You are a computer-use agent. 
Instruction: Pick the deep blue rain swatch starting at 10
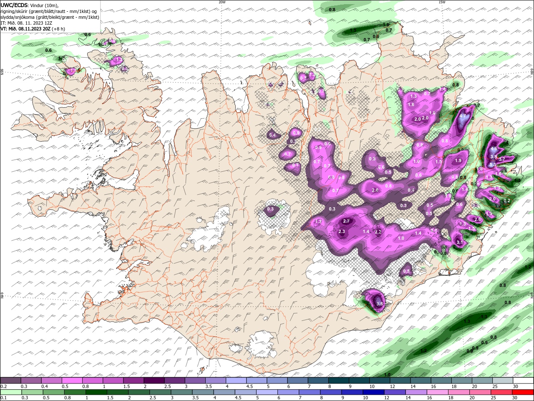(373, 392)
